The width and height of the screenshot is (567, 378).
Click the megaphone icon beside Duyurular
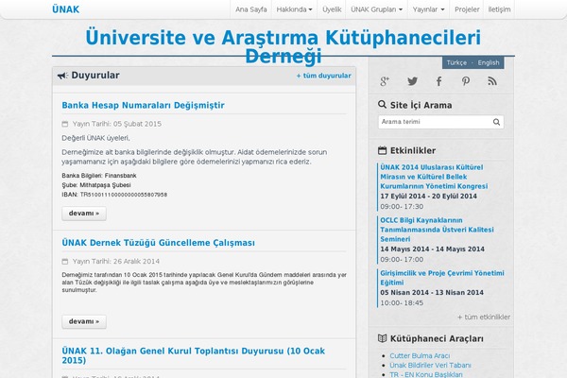(x=62, y=76)
